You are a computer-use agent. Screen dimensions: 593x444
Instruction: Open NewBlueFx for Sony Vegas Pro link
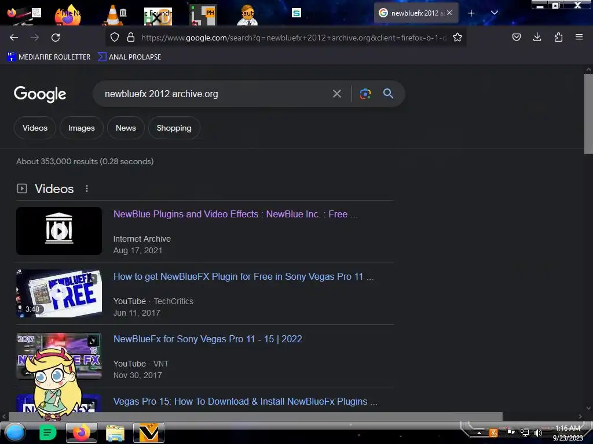[208, 339]
